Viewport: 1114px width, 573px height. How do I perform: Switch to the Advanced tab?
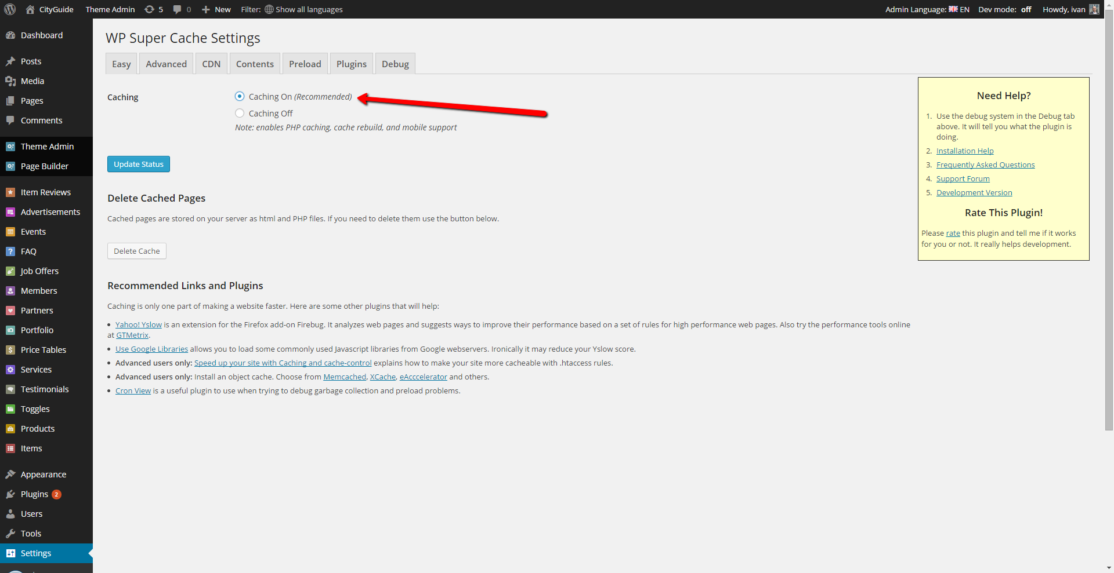[166, 64]
